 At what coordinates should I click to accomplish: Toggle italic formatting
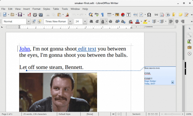coord(97,22)
